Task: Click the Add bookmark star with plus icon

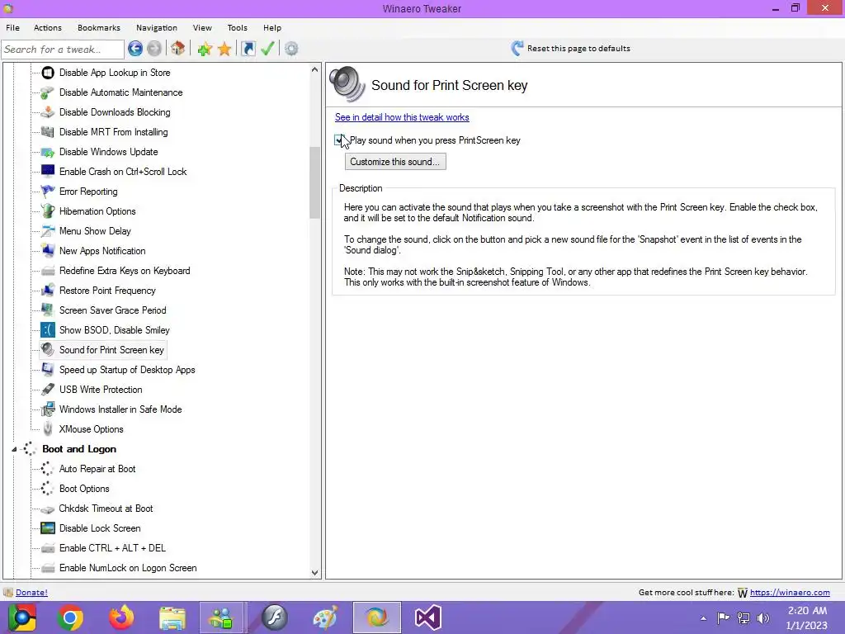Action: click(205, 49)
